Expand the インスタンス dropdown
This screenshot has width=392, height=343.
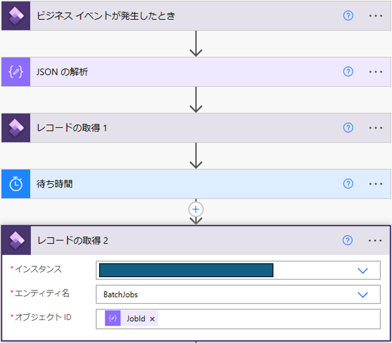tap(363, 270)
